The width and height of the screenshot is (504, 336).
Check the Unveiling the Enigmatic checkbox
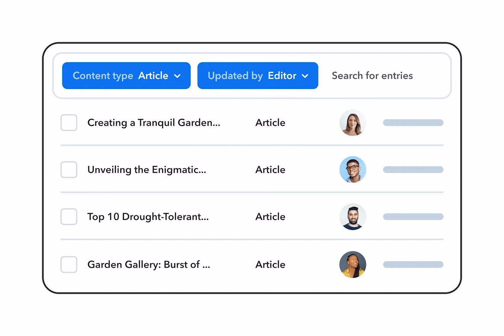[x=69, y=170]
